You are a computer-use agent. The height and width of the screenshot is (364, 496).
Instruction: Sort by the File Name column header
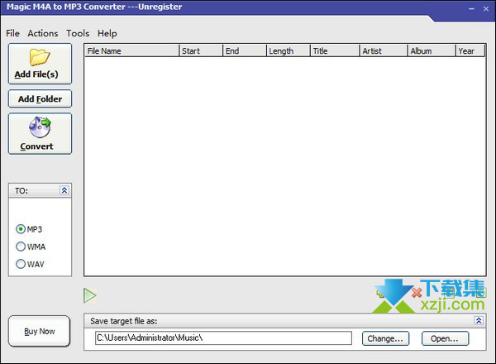click(x=131, y=50)
